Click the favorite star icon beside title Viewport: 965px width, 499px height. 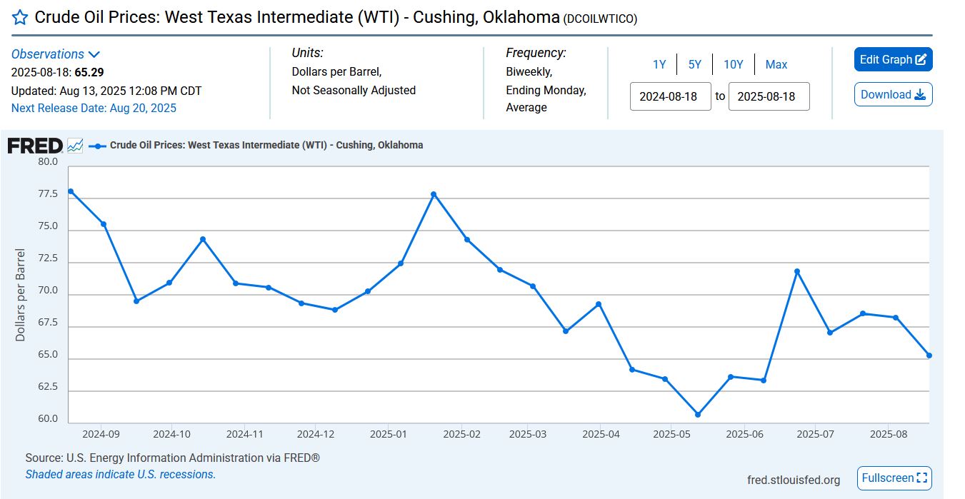pyautogui.click(x=20, y=19)
